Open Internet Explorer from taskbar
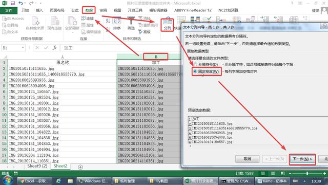The height and width of the screenshot is (185, 328). tap(58, 181)
